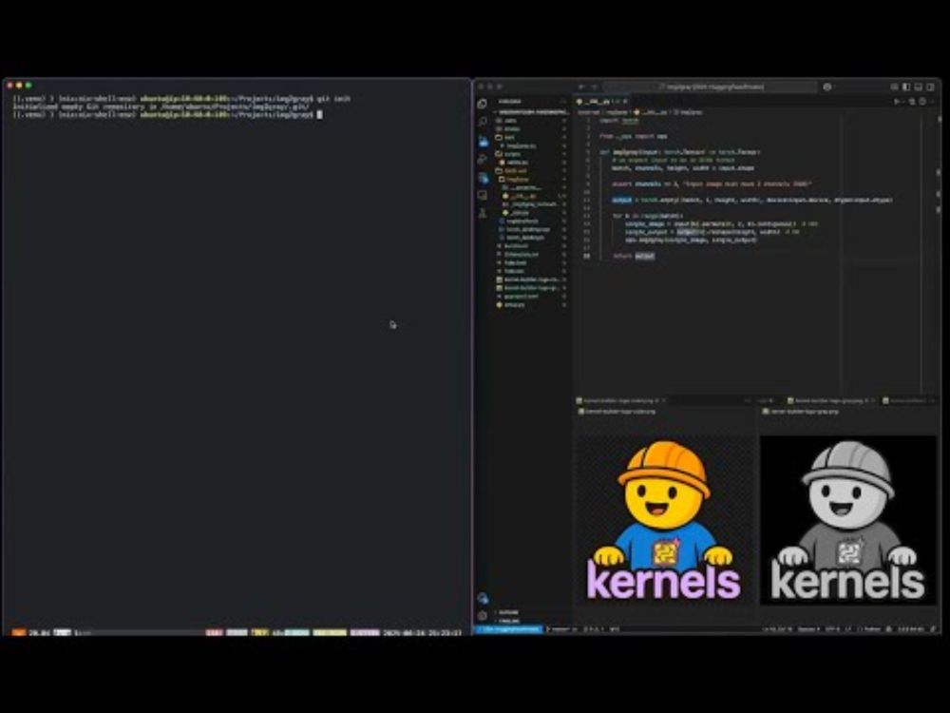Open the Search view in VS Code activity bar

click(x=483, y=122)
